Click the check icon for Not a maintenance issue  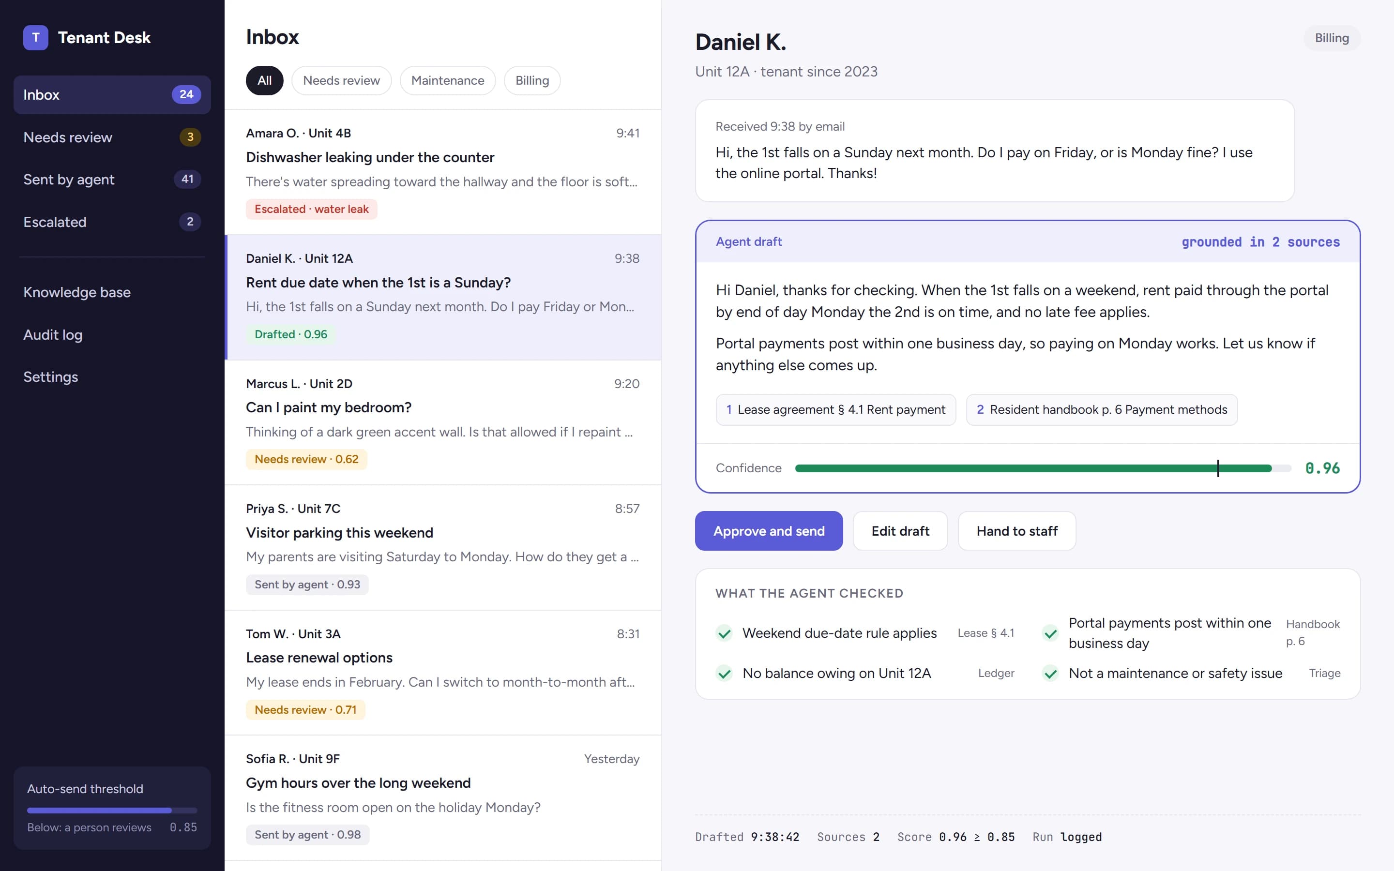1050,673
